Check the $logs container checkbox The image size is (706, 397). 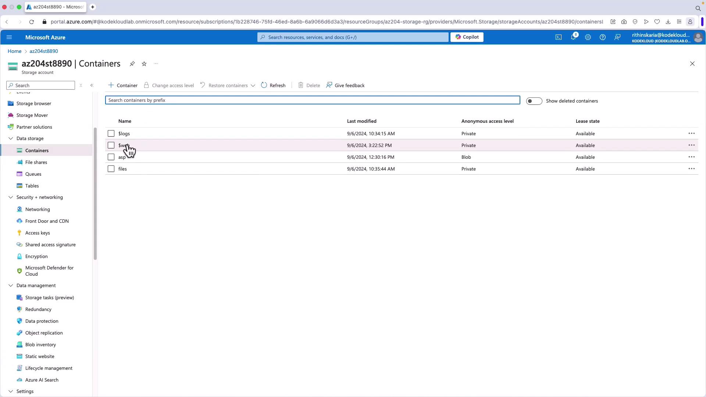pos(111,133)
